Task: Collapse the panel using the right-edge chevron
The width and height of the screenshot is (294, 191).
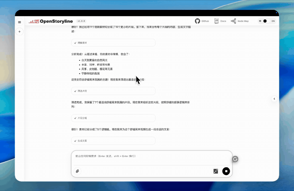Action: pos(274,99)
